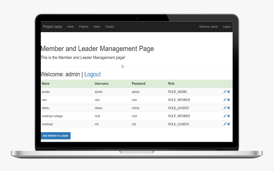This screenshot has width=274, height=171.
Task: Open the Home nav item
Action: (x=71, y=27)
